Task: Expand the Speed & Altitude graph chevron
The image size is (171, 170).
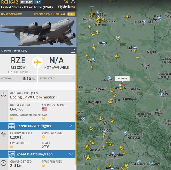Action: pyautogui.click(x=71, y=154)
